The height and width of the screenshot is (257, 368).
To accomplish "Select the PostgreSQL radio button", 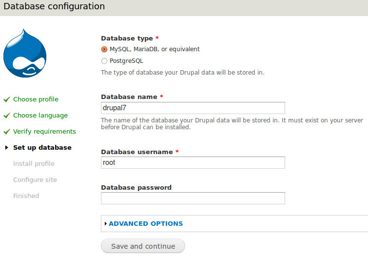I will [104, 61].
